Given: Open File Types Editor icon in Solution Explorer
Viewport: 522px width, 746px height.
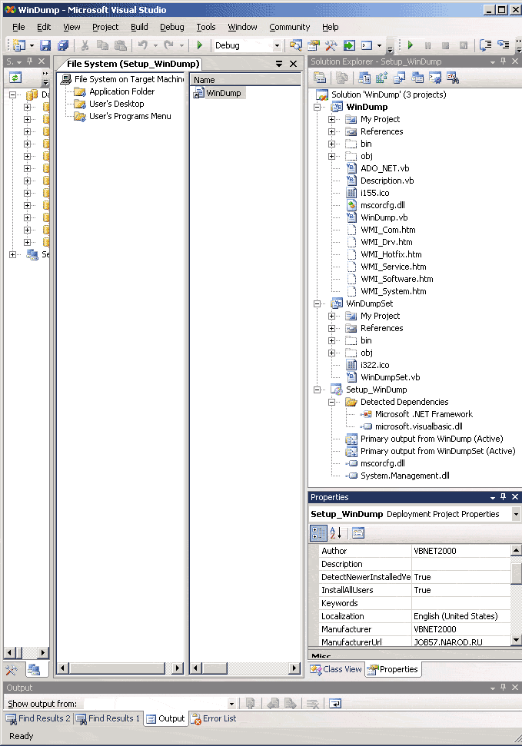Looking at the screenshot, I should [x=400, y=78].
